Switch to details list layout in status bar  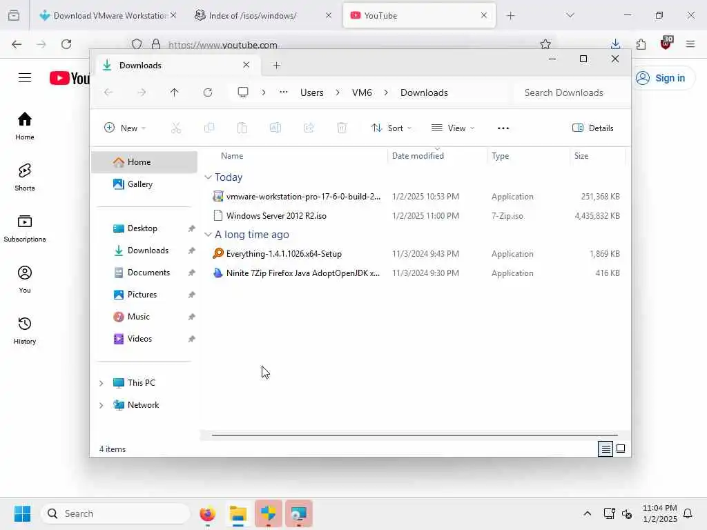[x=606, y=449]
